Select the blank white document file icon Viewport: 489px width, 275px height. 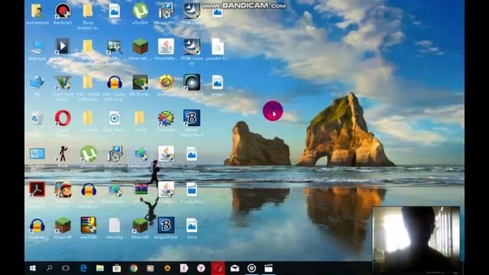click(x=114, y=225)
